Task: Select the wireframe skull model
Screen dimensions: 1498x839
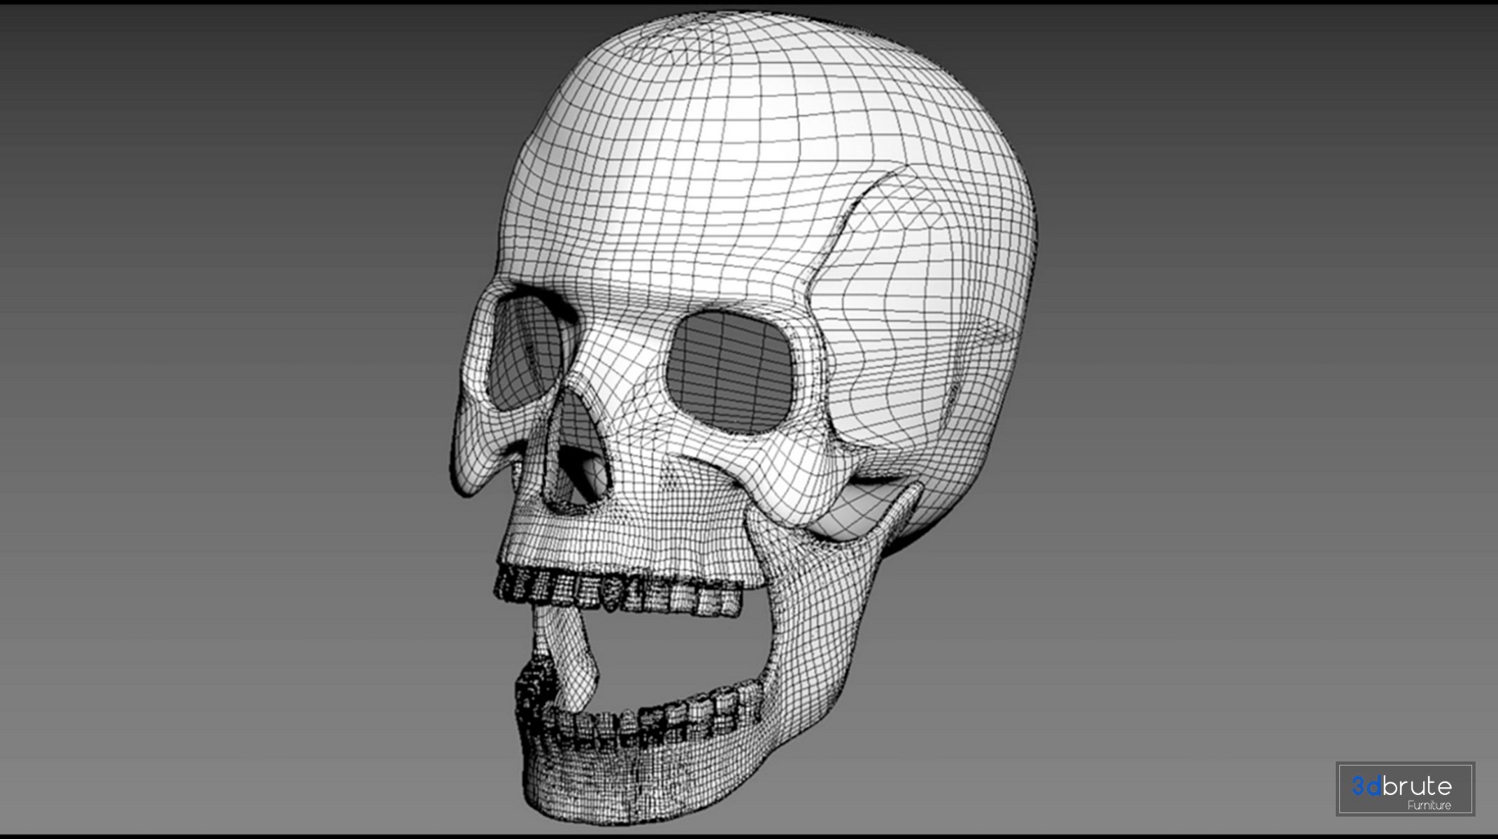Action: click(743, 419)
